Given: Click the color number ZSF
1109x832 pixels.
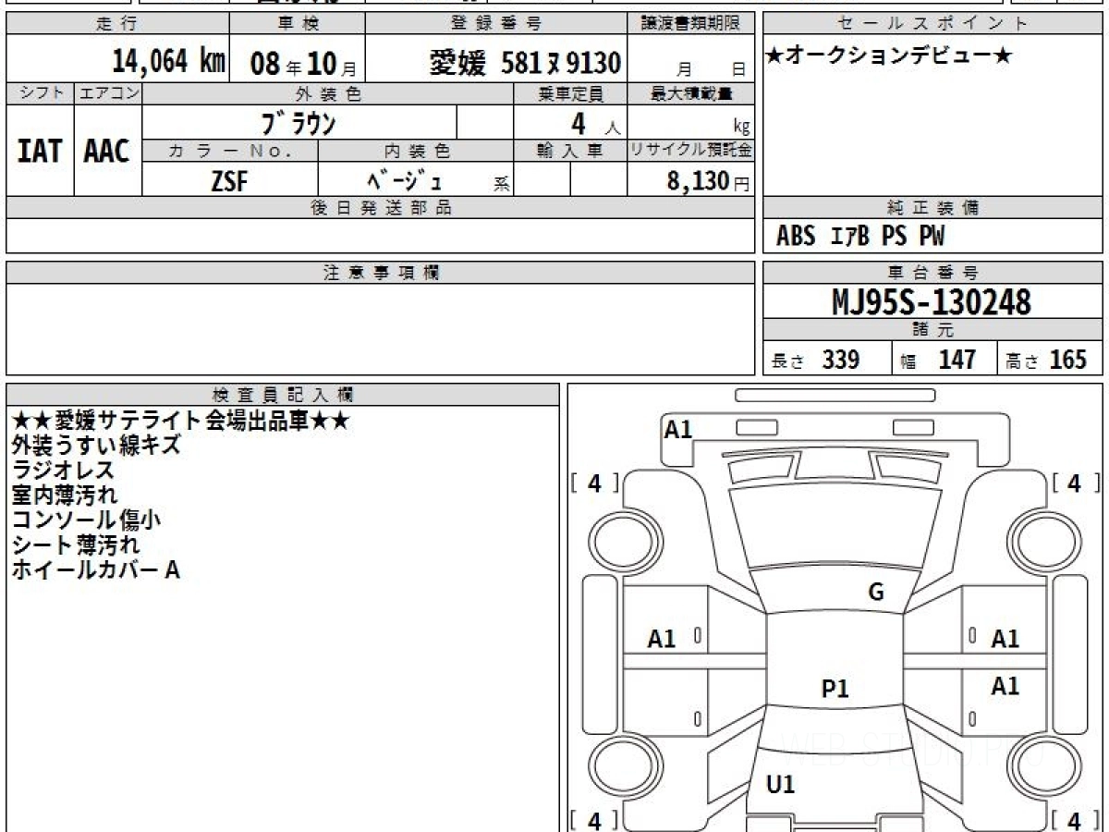Looking at the screenshot, I should (229, 180).
